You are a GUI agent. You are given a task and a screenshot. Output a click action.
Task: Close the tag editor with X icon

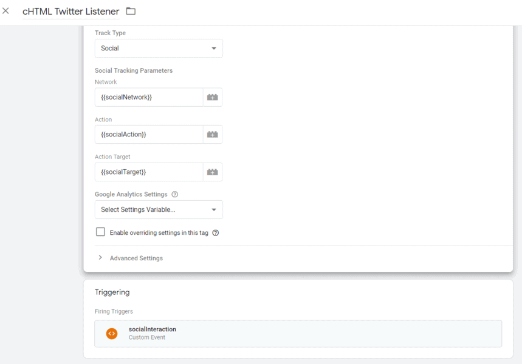[x=6, y=11]
